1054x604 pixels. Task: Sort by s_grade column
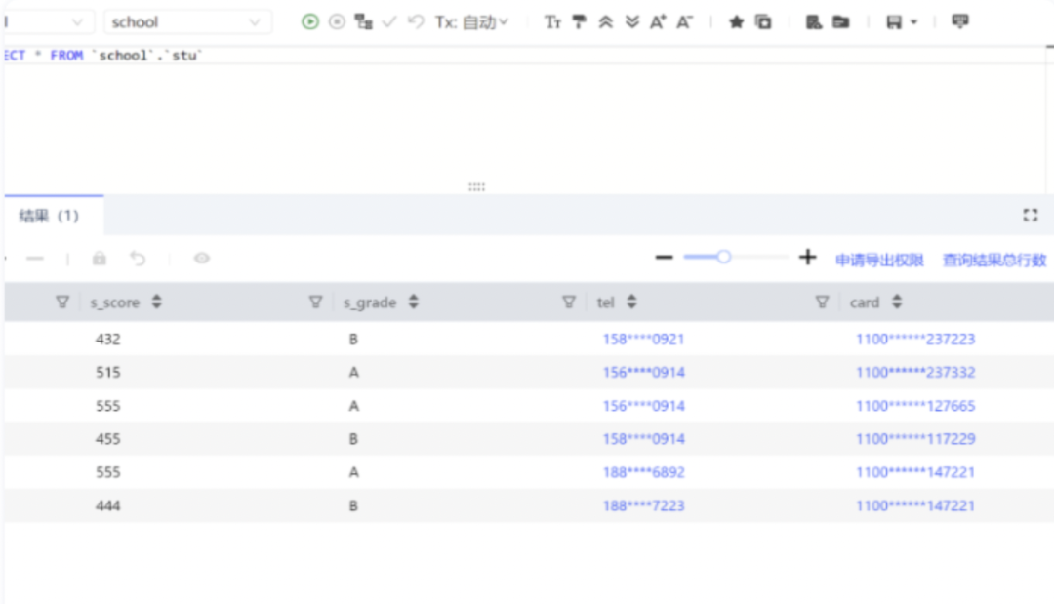coord(414,302)
